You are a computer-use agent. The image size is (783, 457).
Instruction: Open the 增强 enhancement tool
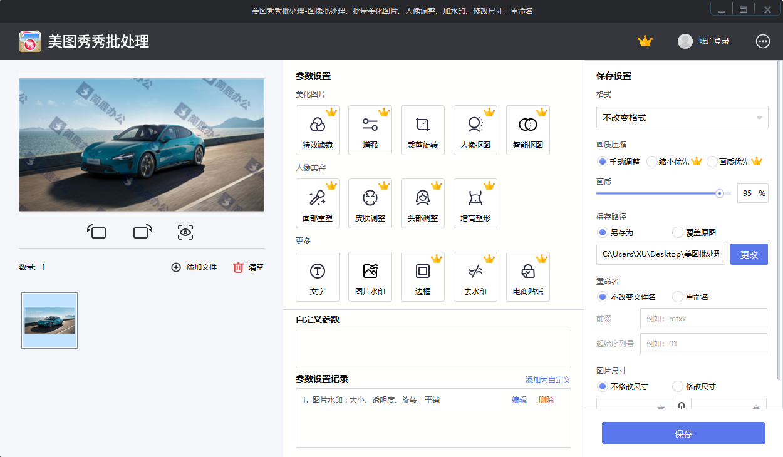(x=370, y=130)
